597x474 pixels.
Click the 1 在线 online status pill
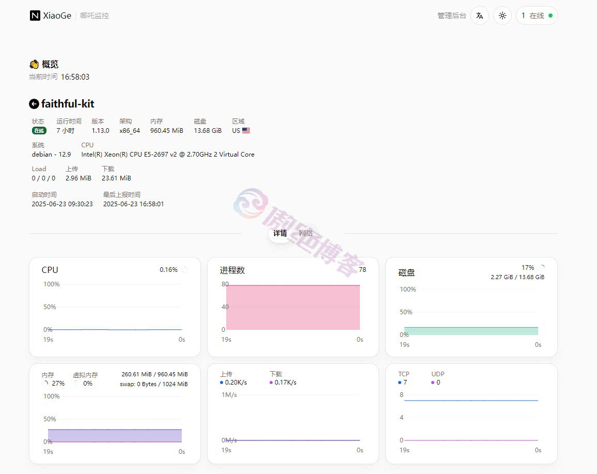537,16
